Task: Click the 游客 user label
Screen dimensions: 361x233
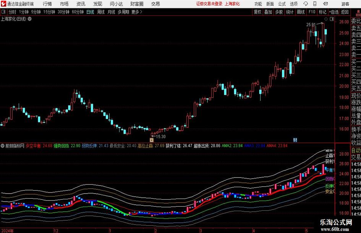Action: [x=345, y=4]
